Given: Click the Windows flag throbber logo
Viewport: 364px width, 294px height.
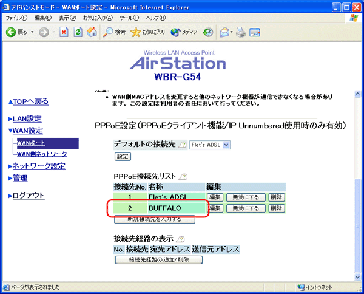Looking at the screenshot, I should click(354, 18).
